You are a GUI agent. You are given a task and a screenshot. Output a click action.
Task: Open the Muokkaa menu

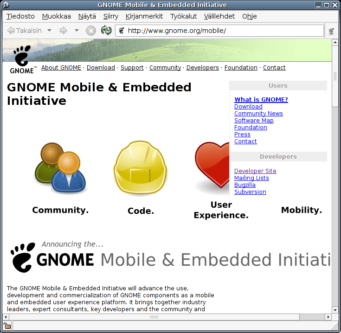[x=56, y=16]
